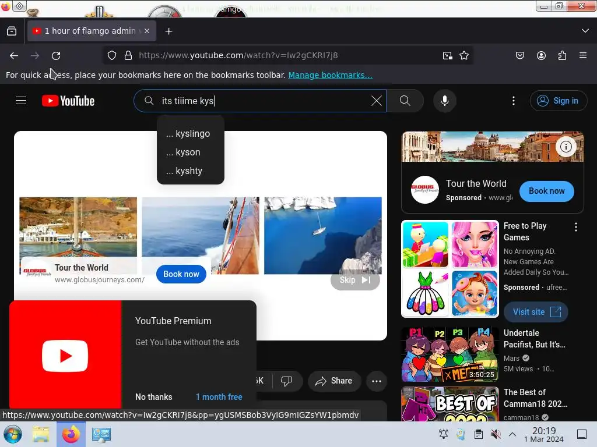Click Book now in video ad
This screenshot has width=597, height=447.
[181, 274]
